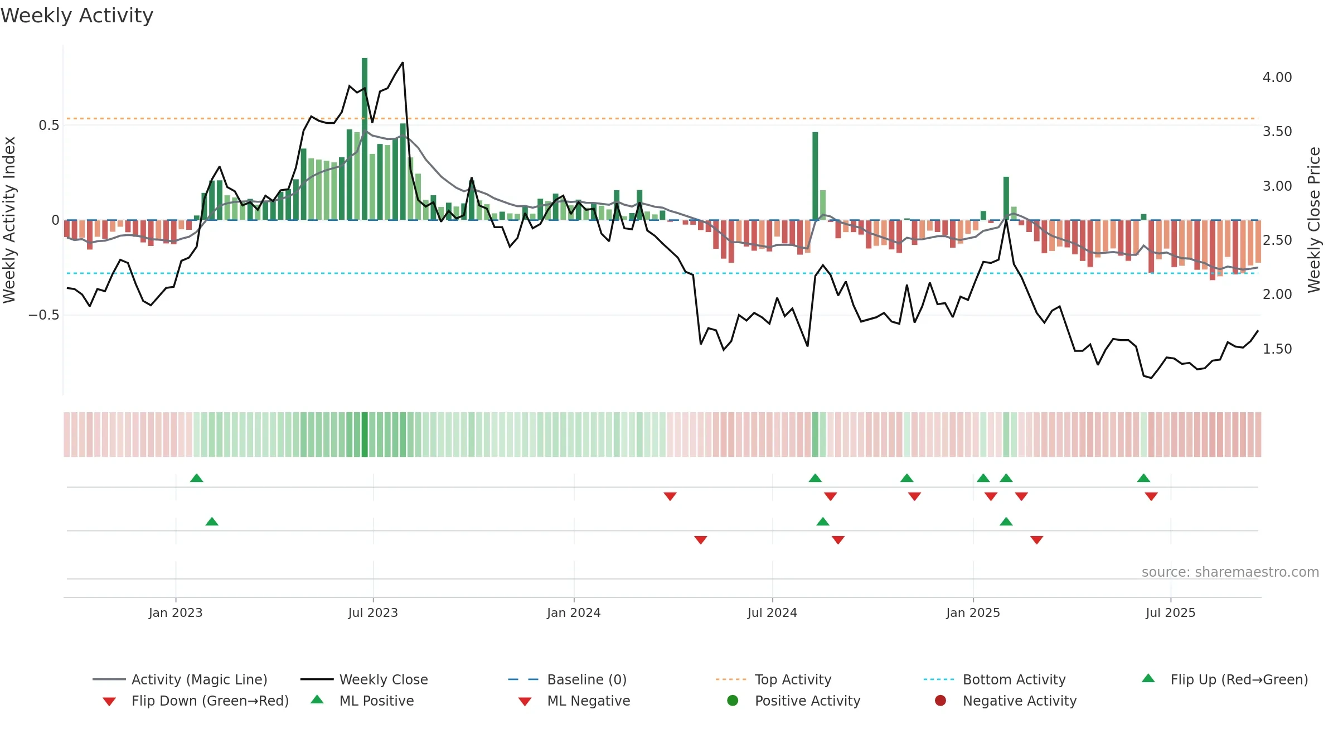
Task: Click the Flip Up green triangle legend icon
Action: tap(1148, 678)
